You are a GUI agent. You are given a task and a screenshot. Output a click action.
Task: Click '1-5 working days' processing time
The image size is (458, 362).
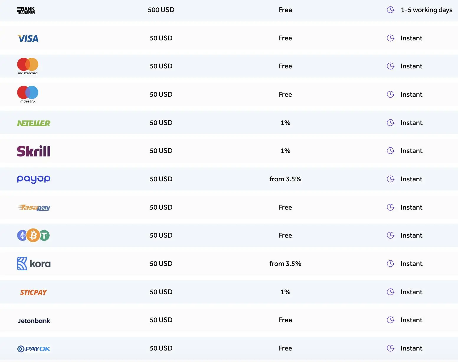point(426,10)
